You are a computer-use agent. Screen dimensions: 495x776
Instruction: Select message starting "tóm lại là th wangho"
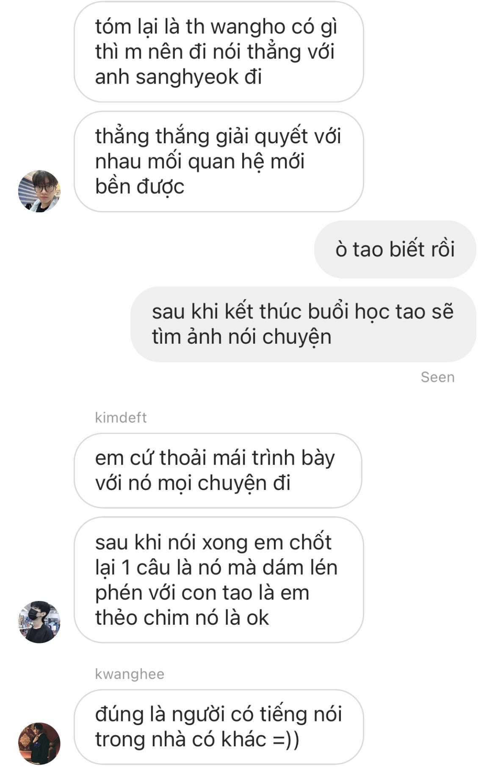(219, 52)
